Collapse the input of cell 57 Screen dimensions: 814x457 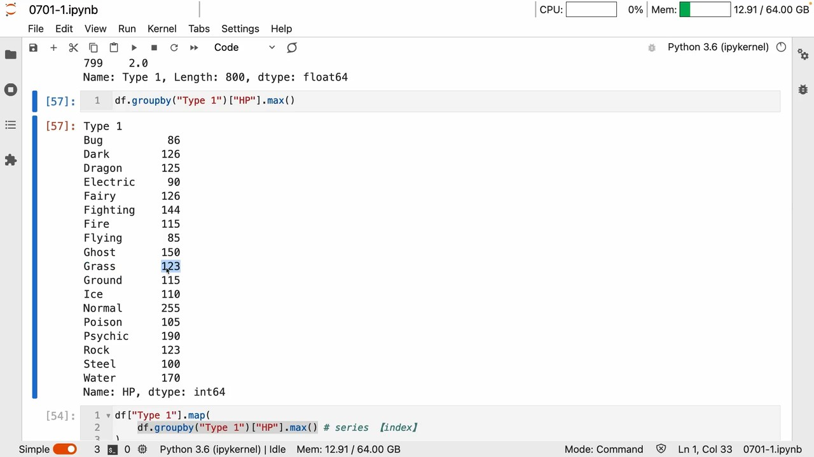pyautogui.click(x=35, y=101)
